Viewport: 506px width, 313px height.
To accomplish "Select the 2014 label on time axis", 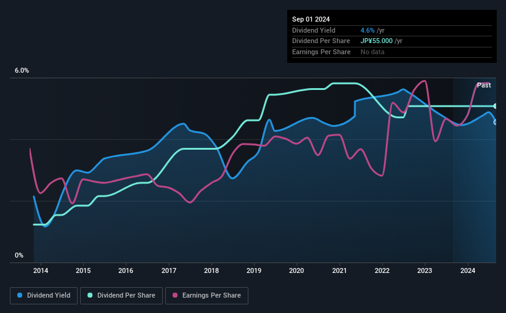I will pyautogui.click(x=41, y=270).
